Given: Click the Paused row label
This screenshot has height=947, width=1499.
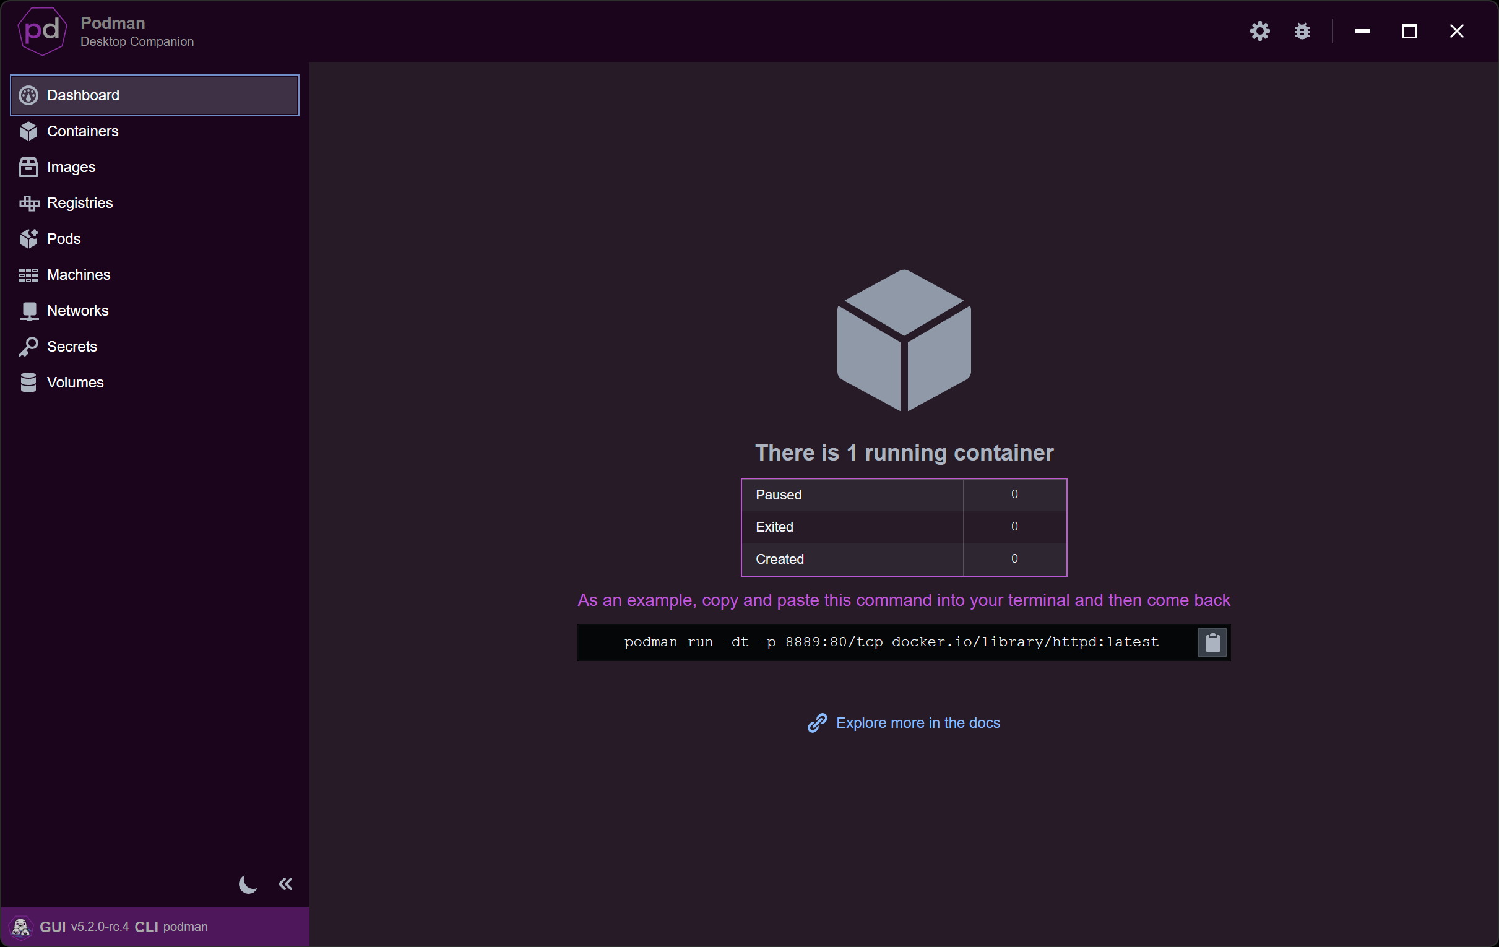Looking at the screenshot, I should (x=778, y=495).
